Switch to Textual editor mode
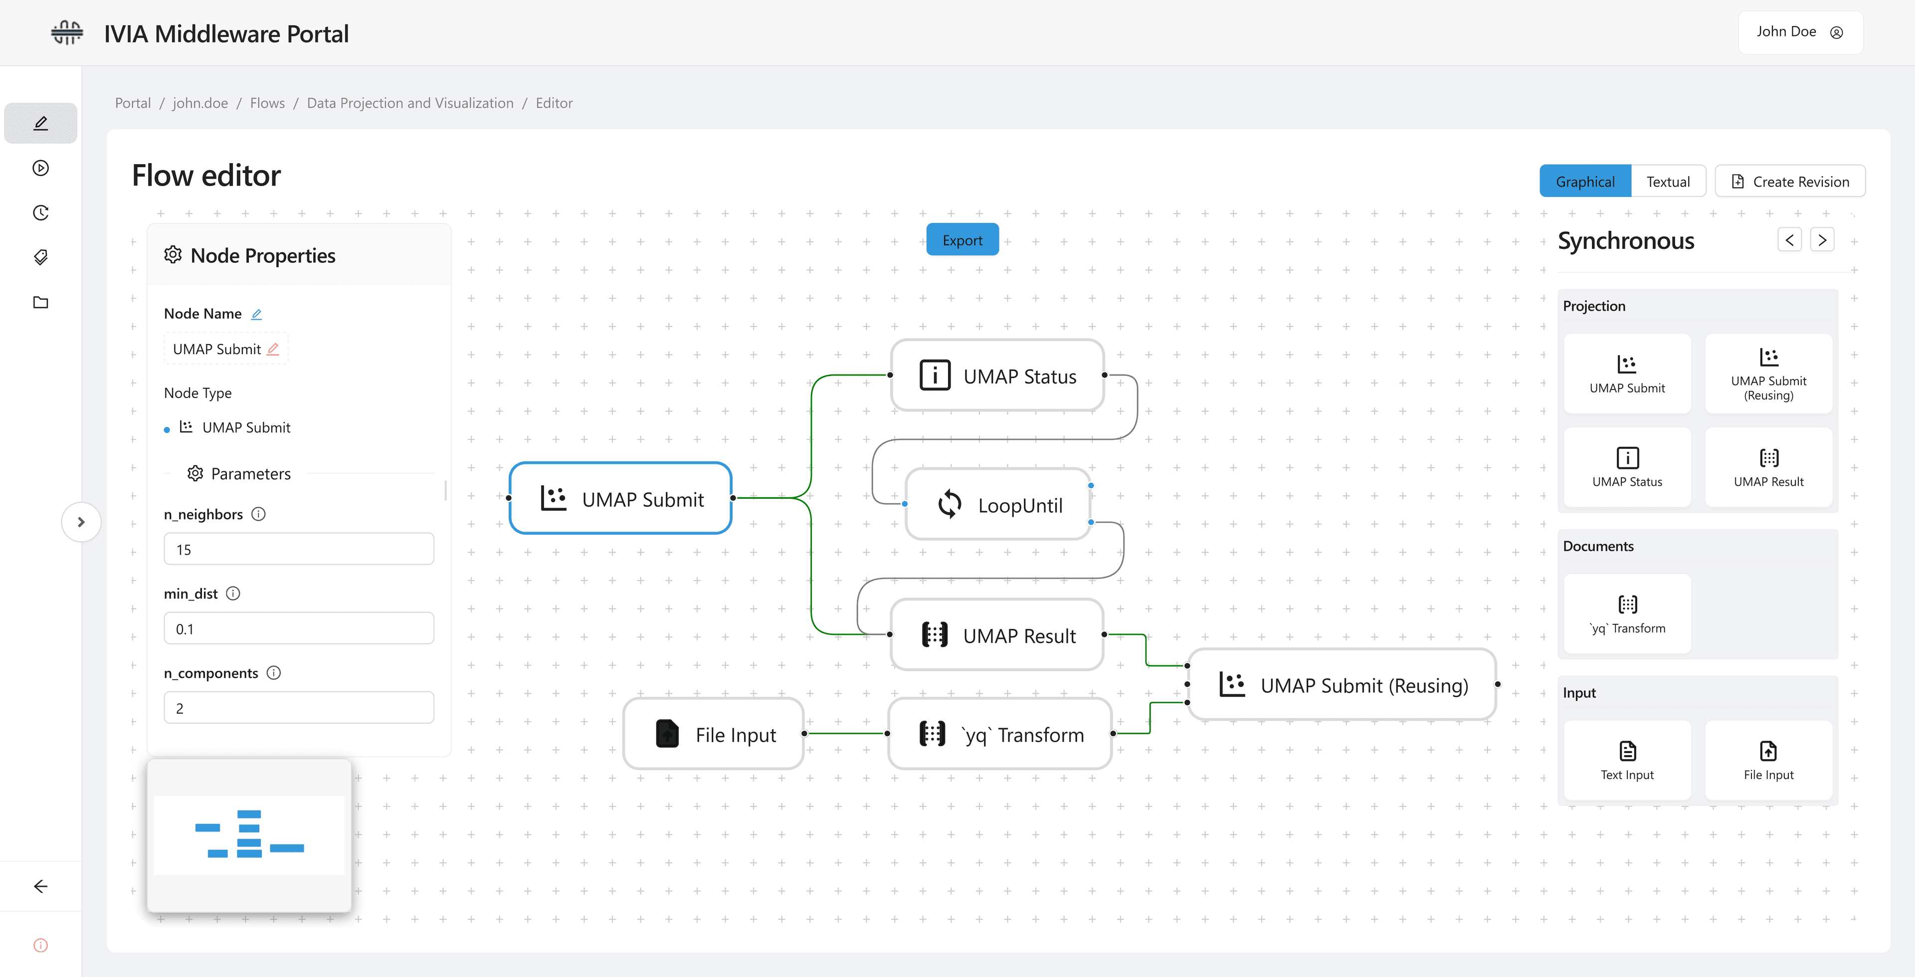Screen dimensions: 1915x977 [1668, 182]
